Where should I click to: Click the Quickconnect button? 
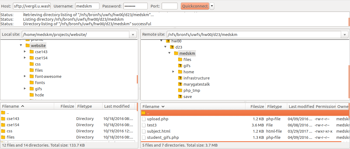click(x=195, y=6)
